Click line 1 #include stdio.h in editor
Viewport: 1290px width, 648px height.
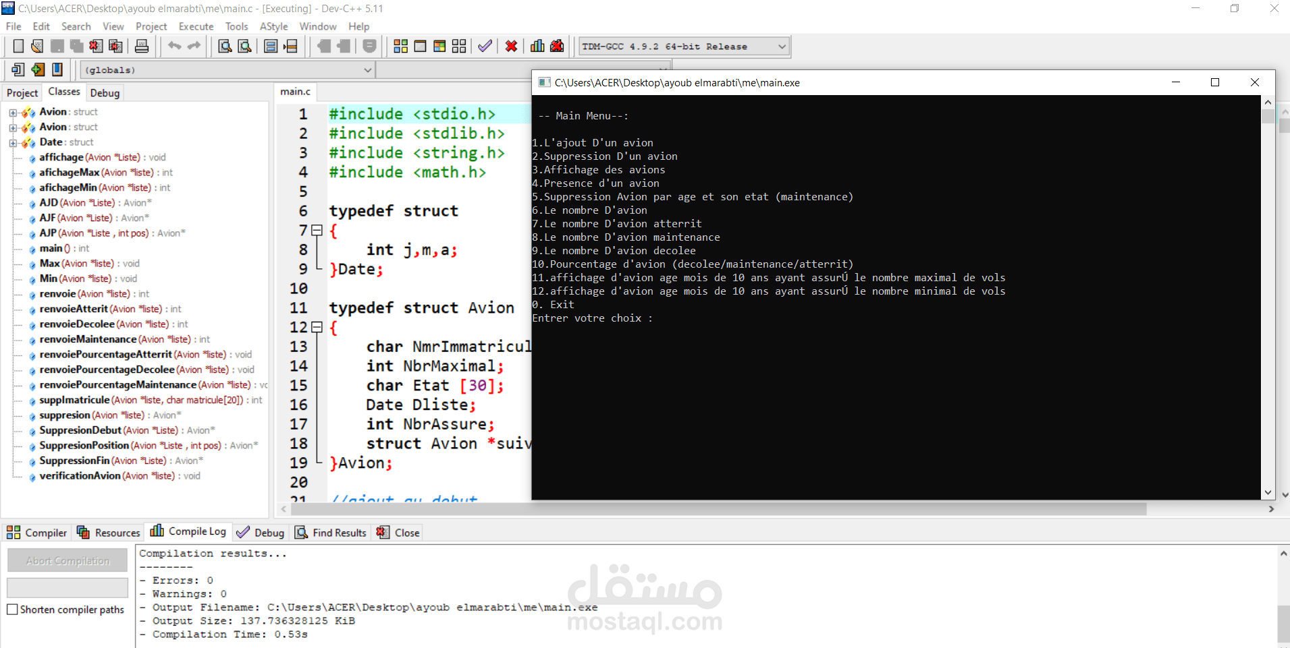pyautogui.click(x=412, y=114)
